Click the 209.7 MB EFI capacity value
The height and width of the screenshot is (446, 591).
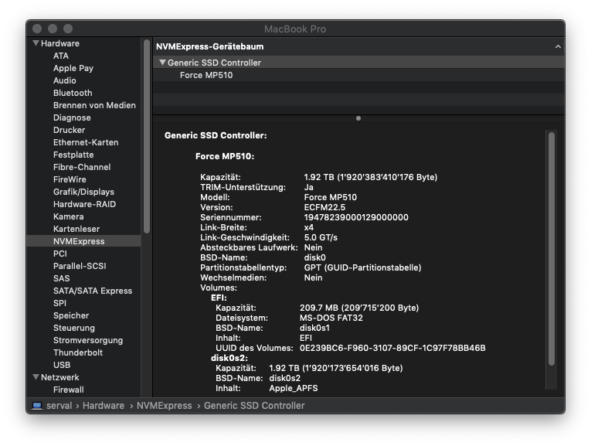tap(359, 308)
